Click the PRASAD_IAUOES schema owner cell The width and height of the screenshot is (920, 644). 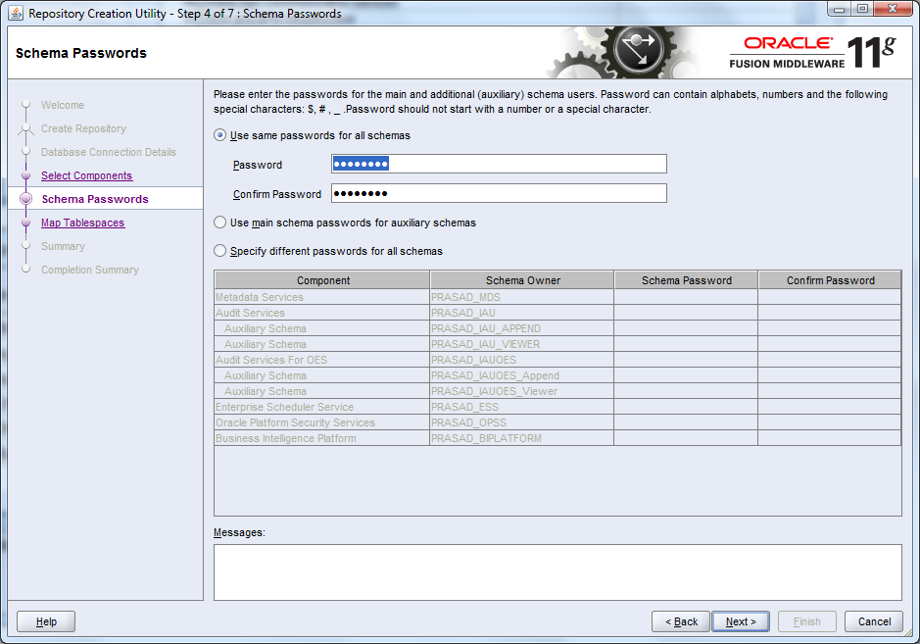point(522,360)
